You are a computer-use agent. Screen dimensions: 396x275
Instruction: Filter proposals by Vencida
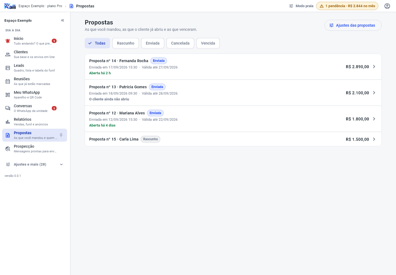[x=208, y=43]
